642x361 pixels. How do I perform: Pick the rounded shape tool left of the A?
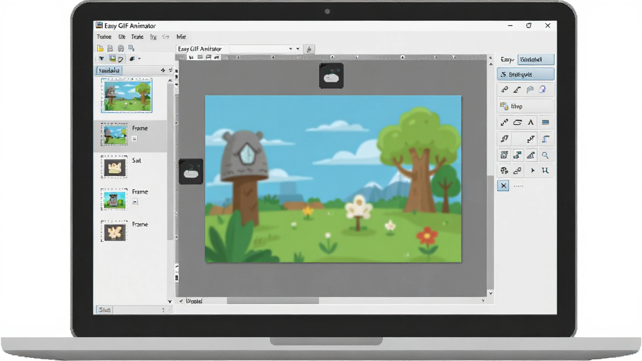pos(517,122)
